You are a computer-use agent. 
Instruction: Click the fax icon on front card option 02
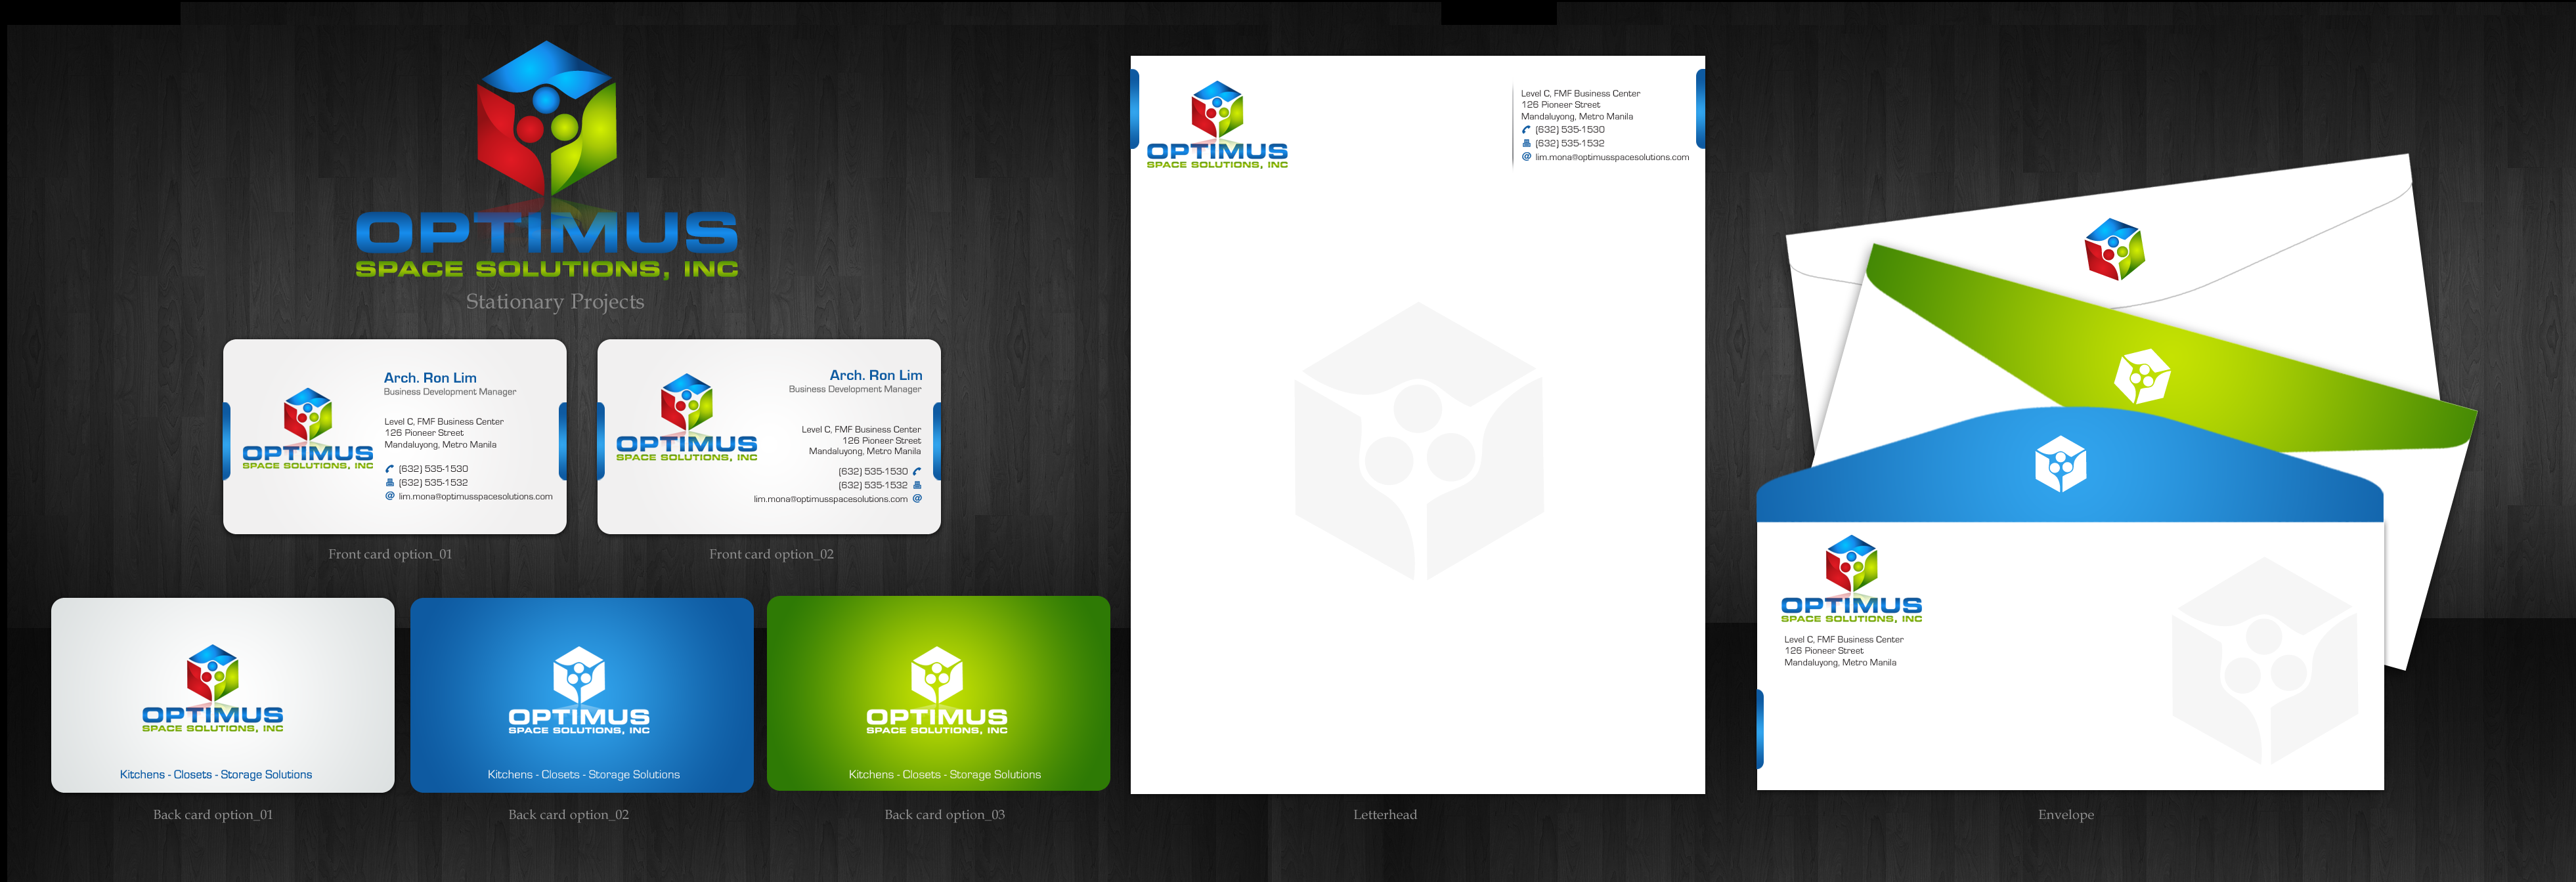click(x=917, y=486)
